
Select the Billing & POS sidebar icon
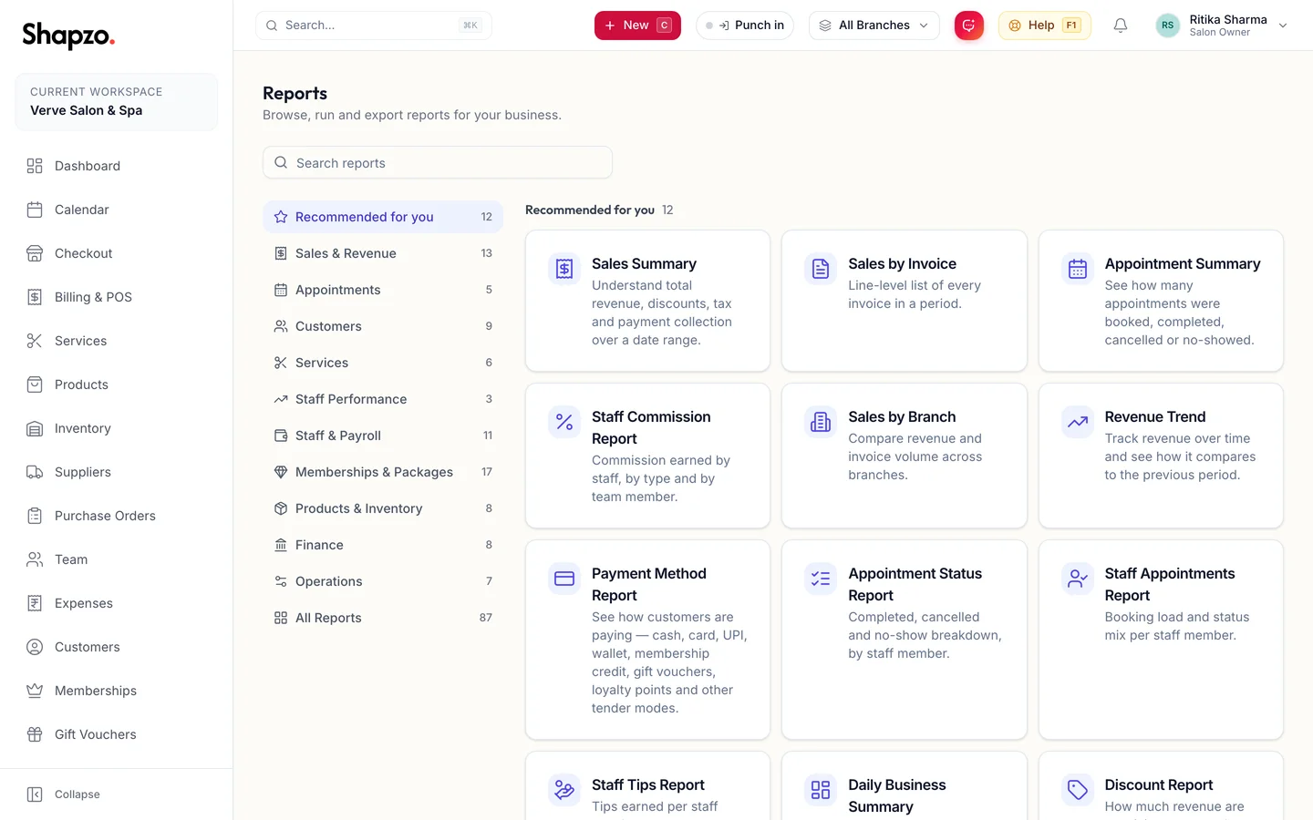[35, 297]
